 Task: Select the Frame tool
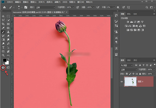[x=8, y=24]
